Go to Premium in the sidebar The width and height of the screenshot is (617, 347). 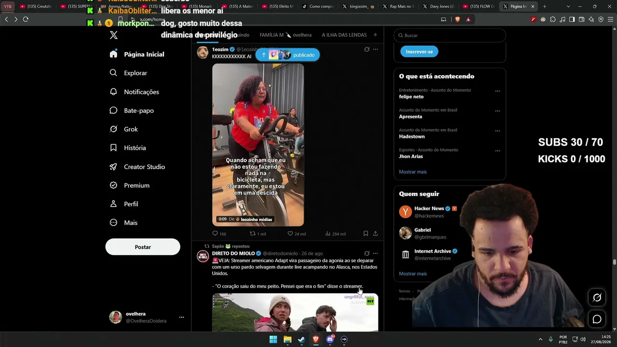tap(129, 185)
